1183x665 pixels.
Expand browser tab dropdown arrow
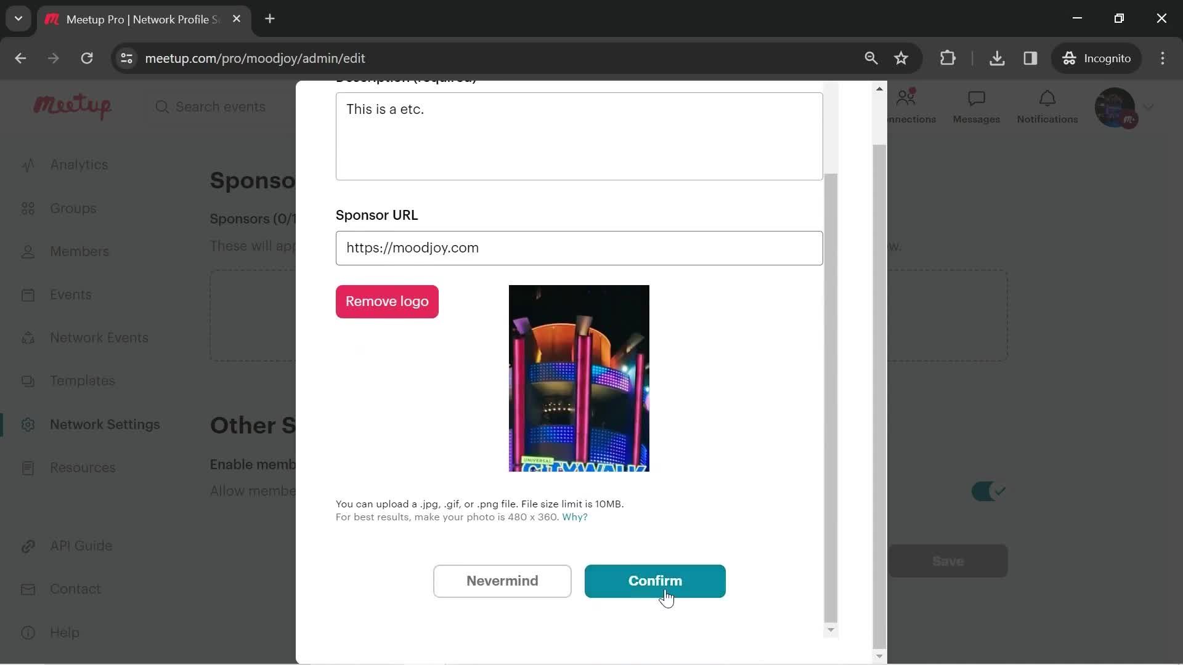click(x=18, y=18)
